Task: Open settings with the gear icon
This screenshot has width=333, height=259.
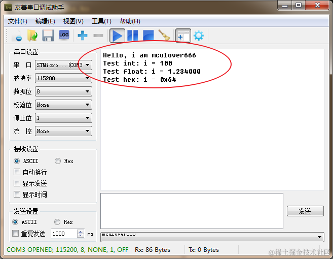Action: [199, 36]
